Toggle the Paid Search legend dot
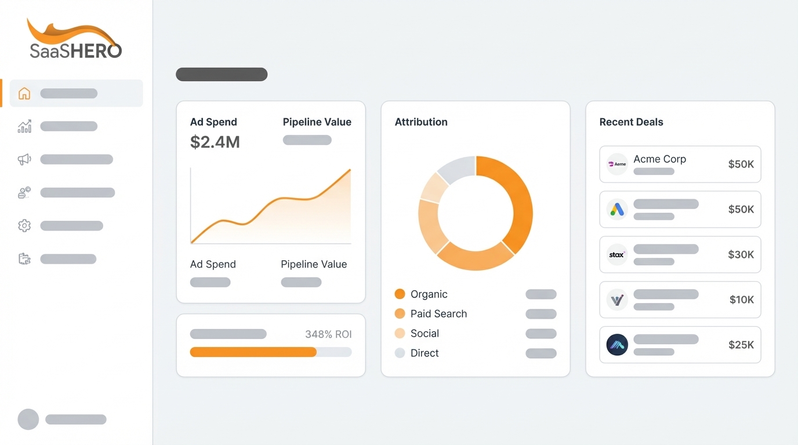 click(x=400, y=313)
